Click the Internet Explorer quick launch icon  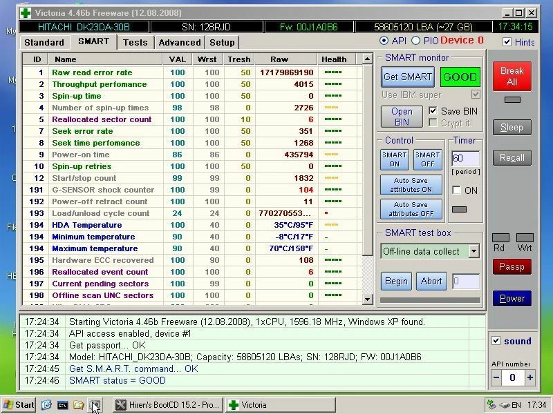coord(46,405)
